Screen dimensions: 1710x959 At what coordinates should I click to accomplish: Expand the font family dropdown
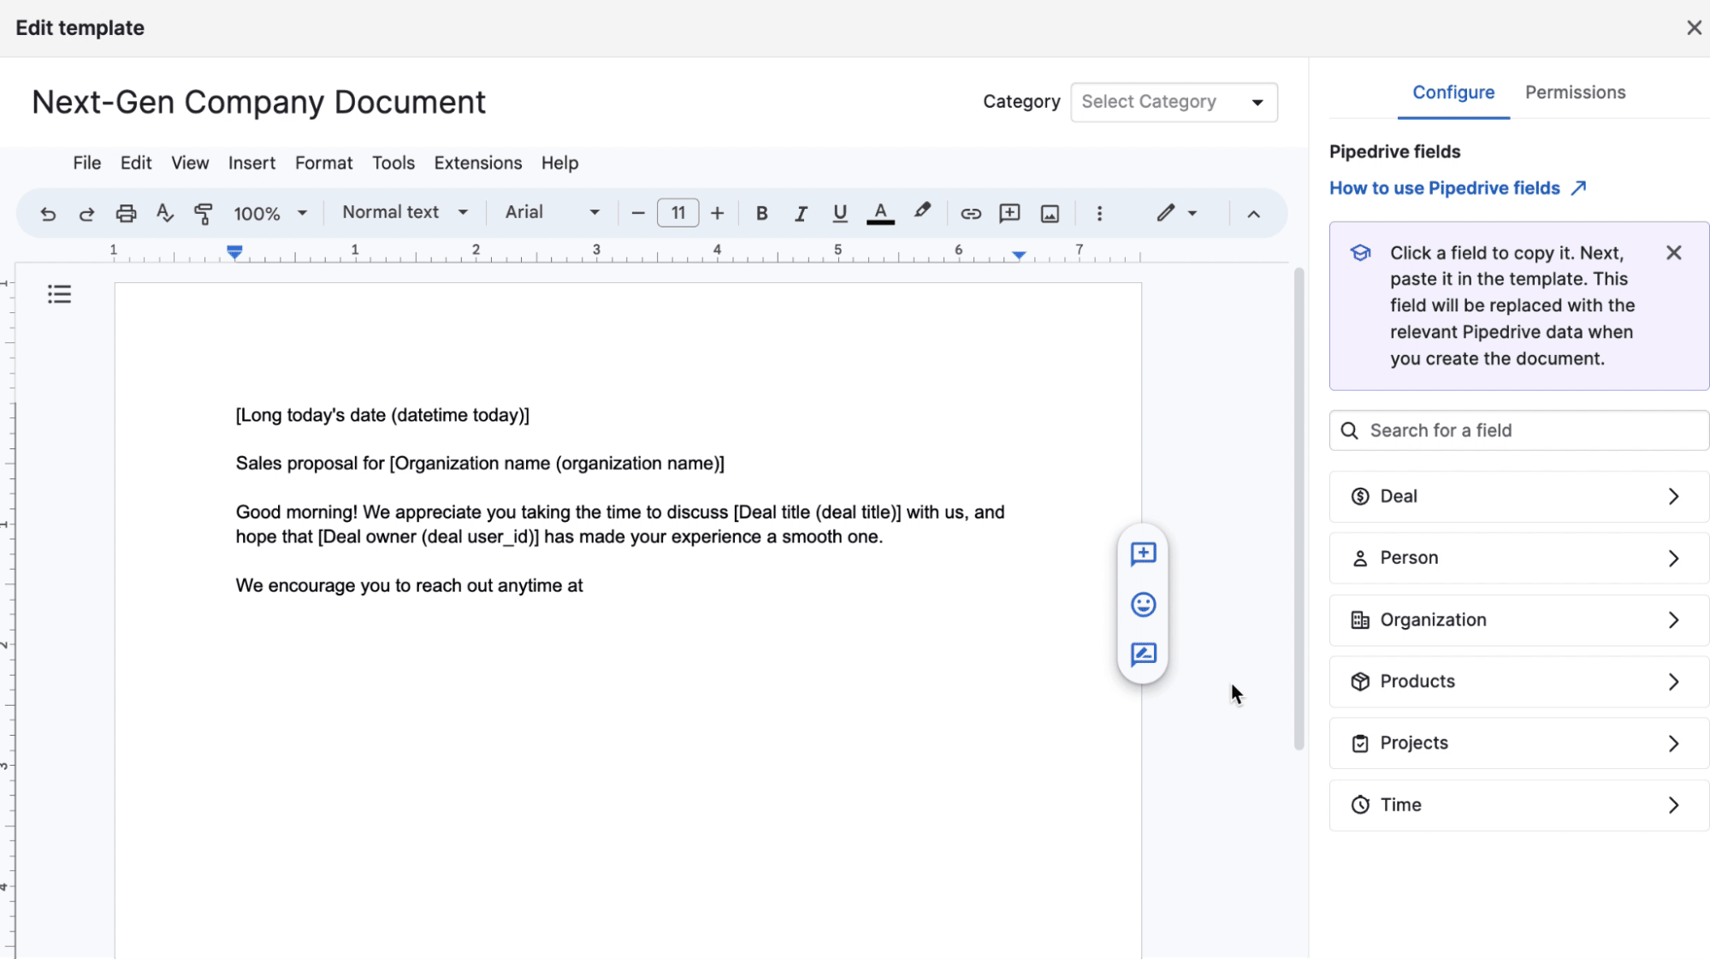click(x=550, y=213)
